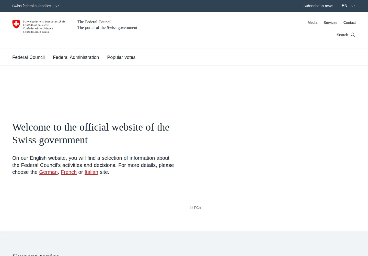This screenshot has height=256, width=368.
Task: Click 'The Federal Council' site title
Action: pyautogui.click(x=95, y=22)
